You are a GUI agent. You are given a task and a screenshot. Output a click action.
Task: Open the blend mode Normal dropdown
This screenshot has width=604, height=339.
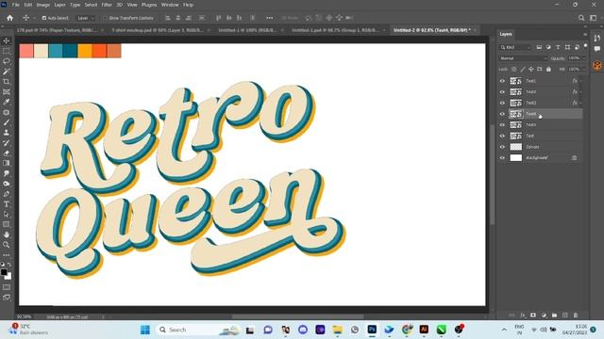click(524, 58)
